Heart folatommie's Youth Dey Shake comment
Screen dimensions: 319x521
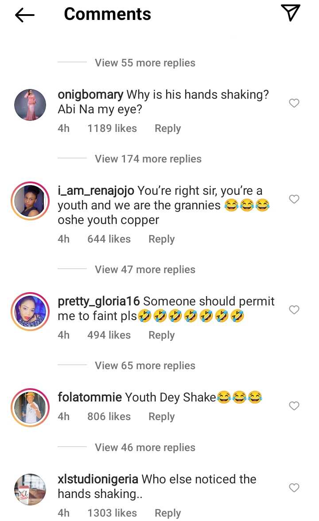294,406
